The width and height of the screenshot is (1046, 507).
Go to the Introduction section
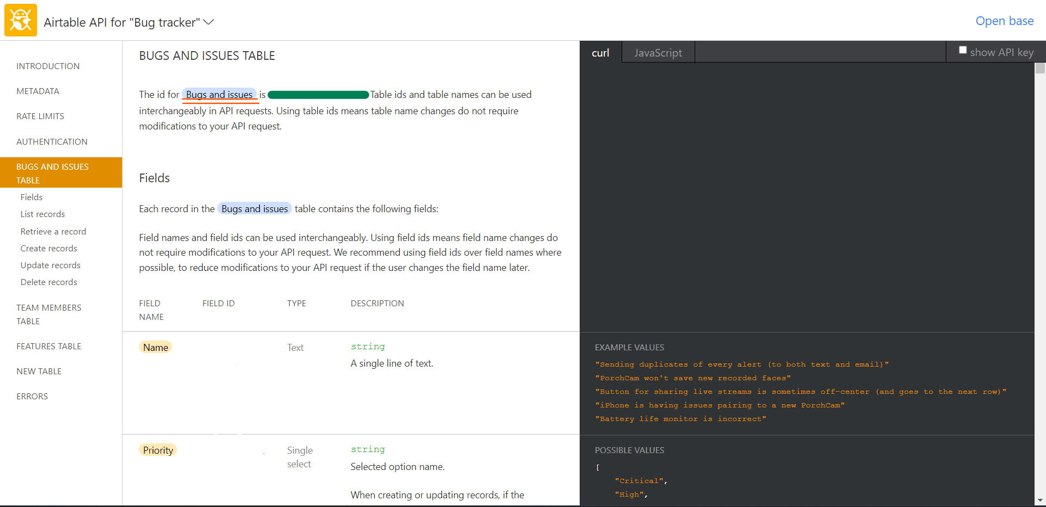pos(48,66)
